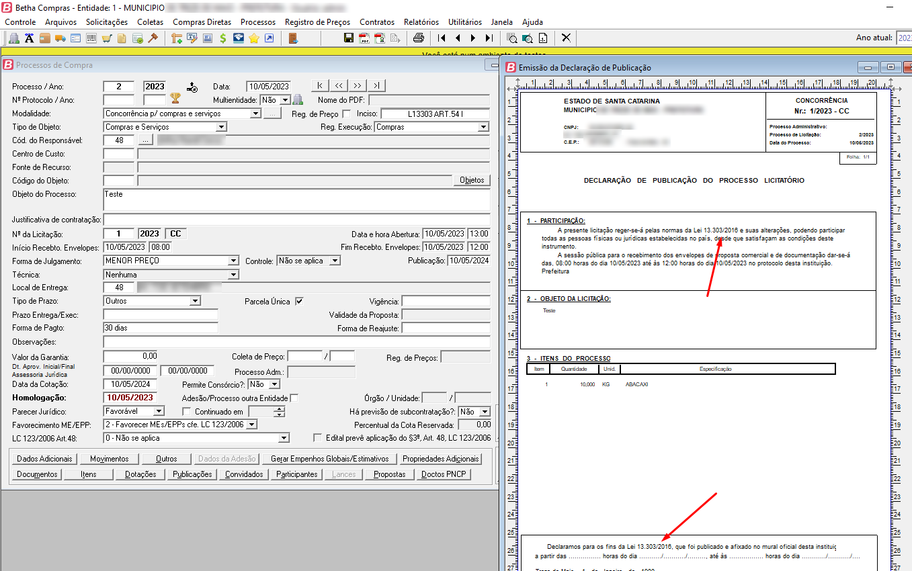The height and width of the screenshot is (571, 912).
Task: Click the auction gavel toolbar icon
Action: (x=153, y=38)
